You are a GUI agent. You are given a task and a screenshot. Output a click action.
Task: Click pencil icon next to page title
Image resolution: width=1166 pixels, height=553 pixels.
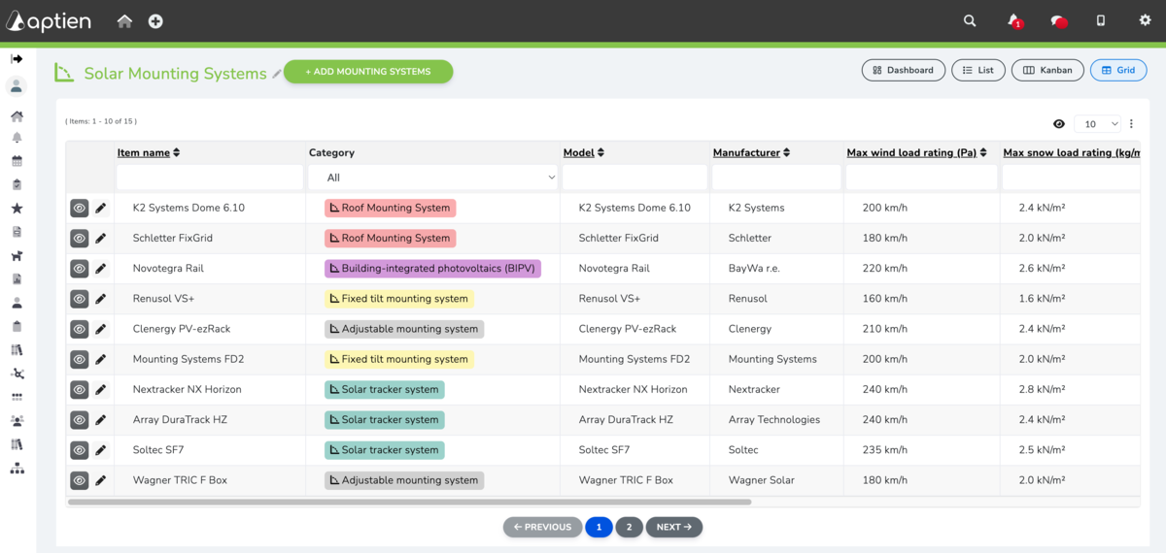[x=277, y=74]
